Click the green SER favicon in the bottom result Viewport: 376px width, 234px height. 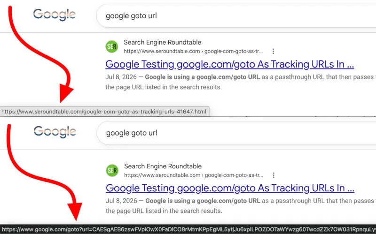pyautogui.click(x=112, y=170)
